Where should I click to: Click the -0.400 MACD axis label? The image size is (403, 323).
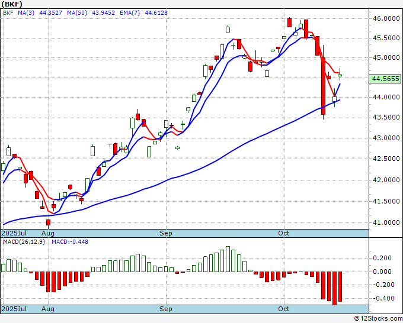383,298
